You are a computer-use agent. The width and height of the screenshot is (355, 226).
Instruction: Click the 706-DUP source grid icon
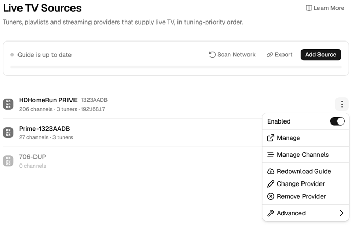pyautogui.click(x=8, y=161)
